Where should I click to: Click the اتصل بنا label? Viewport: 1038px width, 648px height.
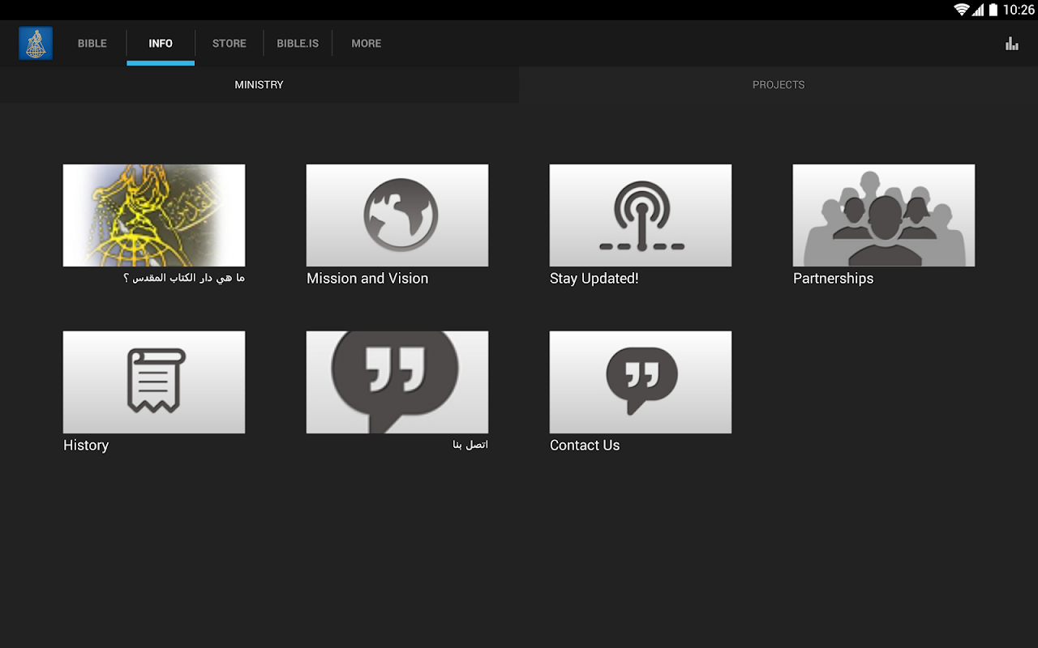click(470, 445)
